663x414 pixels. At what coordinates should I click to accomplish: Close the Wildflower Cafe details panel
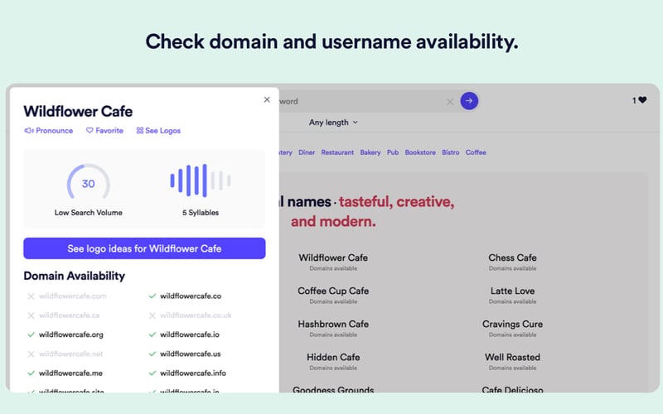[267, 99]
